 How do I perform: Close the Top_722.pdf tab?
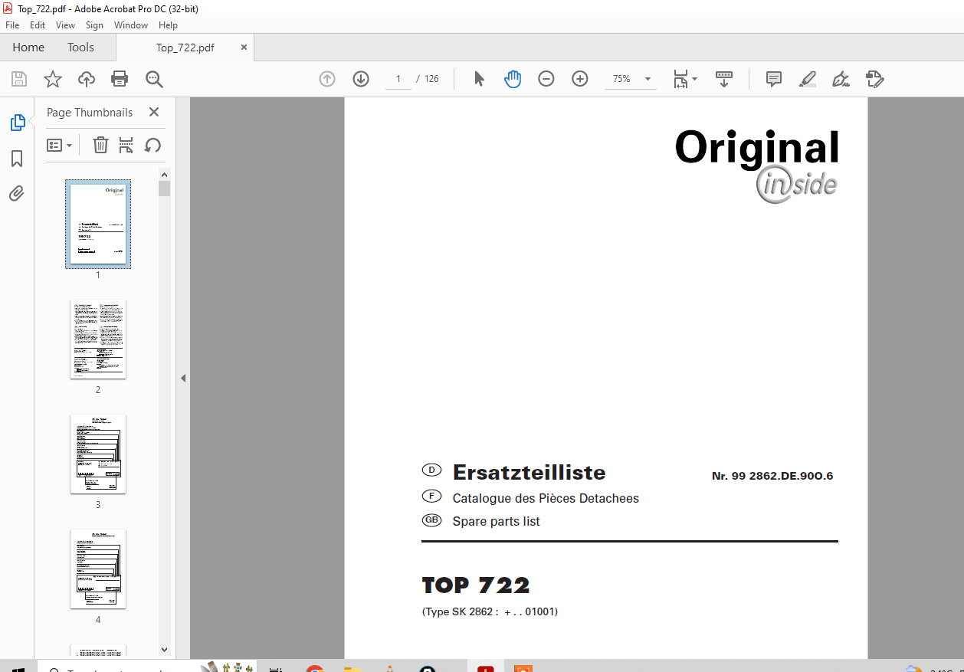pyautogui.click(x=244, y=48)
